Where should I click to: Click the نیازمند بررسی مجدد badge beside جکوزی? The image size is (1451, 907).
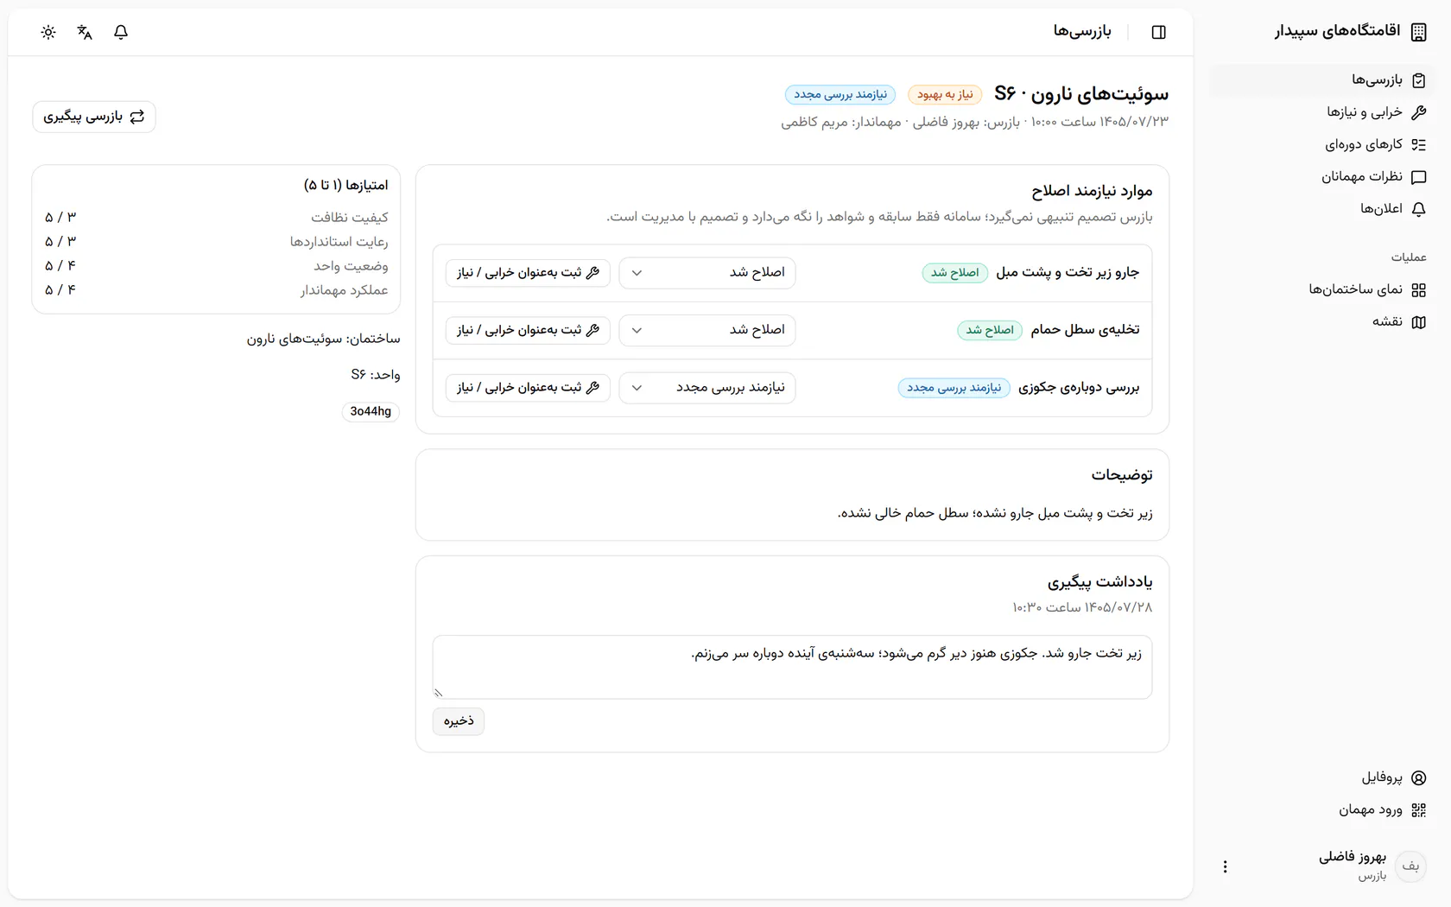click(x=954, y=388)
